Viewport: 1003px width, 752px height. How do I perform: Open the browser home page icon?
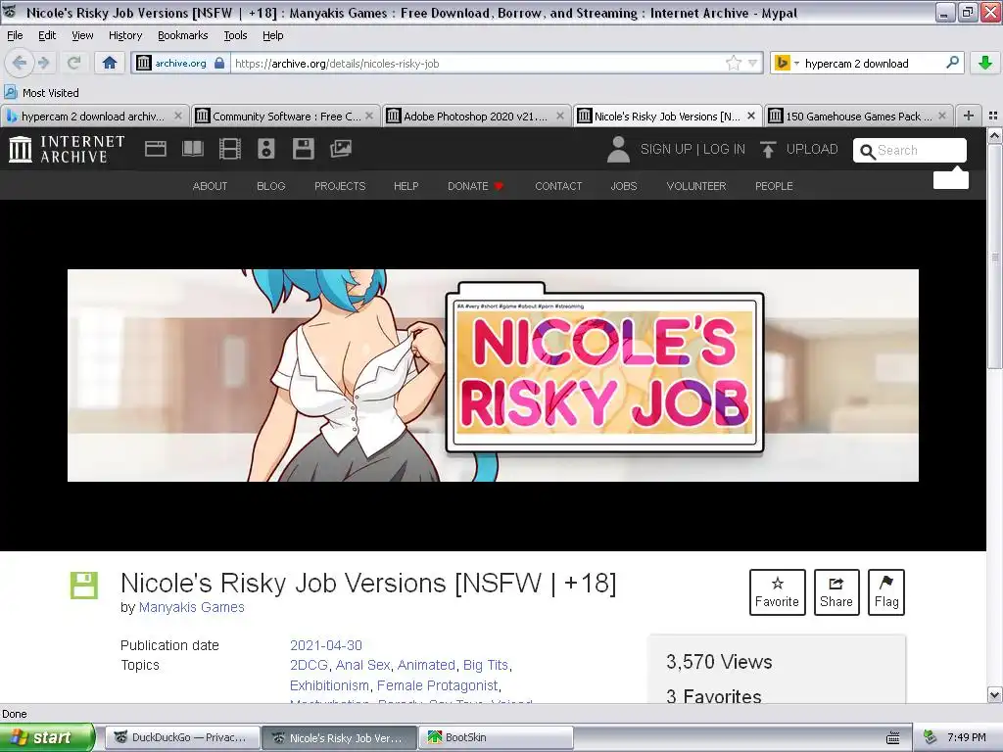(110, 63)
